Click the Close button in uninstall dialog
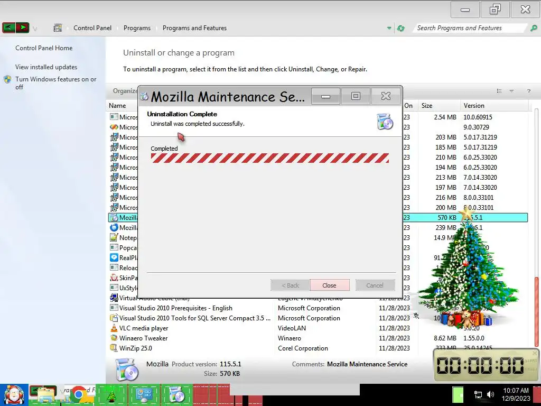Viewport: 541px width, 406px height. coord(330,285)
